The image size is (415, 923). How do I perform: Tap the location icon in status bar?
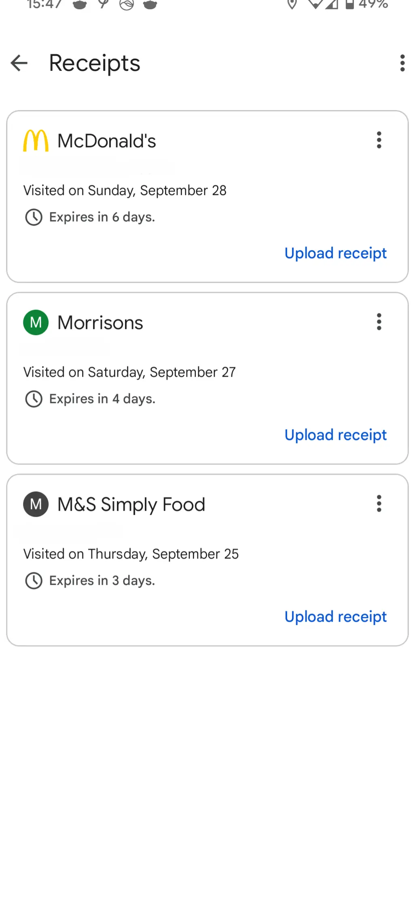tap(292, 4)
